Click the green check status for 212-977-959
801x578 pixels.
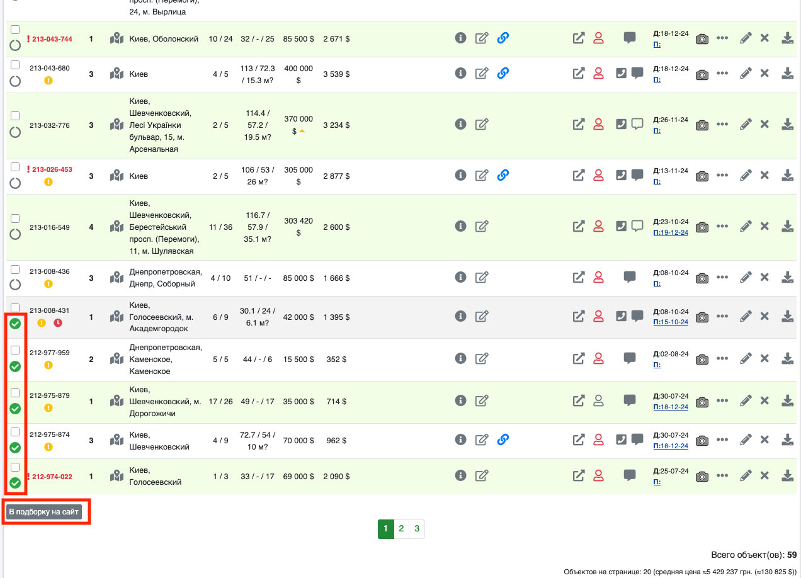tap(15, 366)
